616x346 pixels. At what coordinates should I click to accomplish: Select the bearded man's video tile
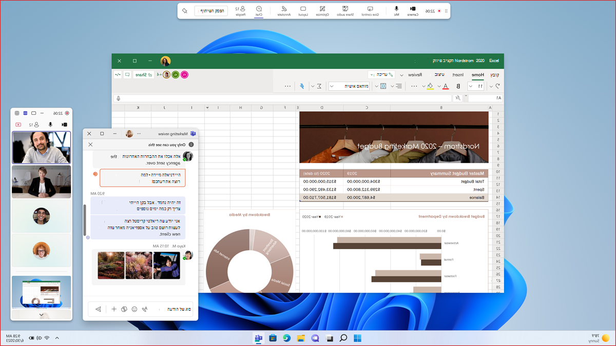coord(41,148)
